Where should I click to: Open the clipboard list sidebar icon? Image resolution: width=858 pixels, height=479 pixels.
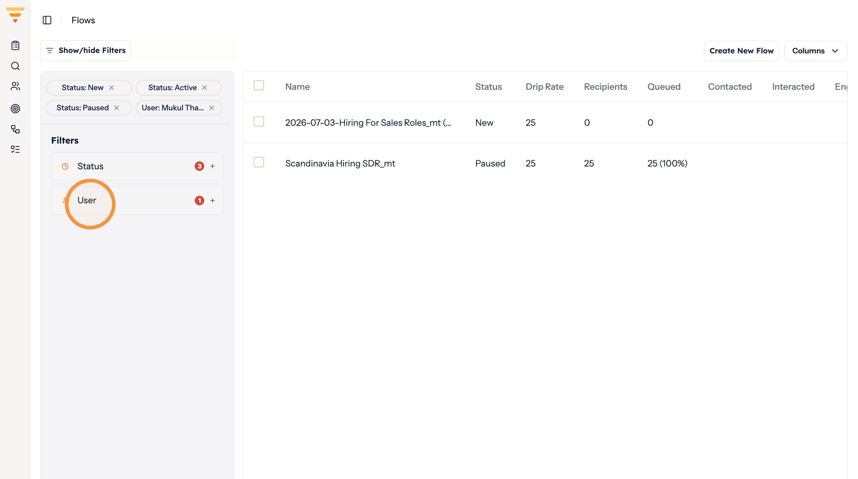point(15,45)
